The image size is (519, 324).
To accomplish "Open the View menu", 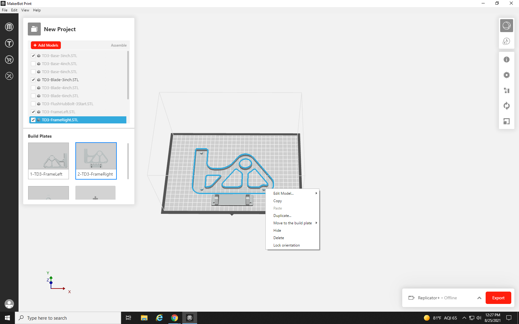I will pyautogui.click(x=25, y=10).
